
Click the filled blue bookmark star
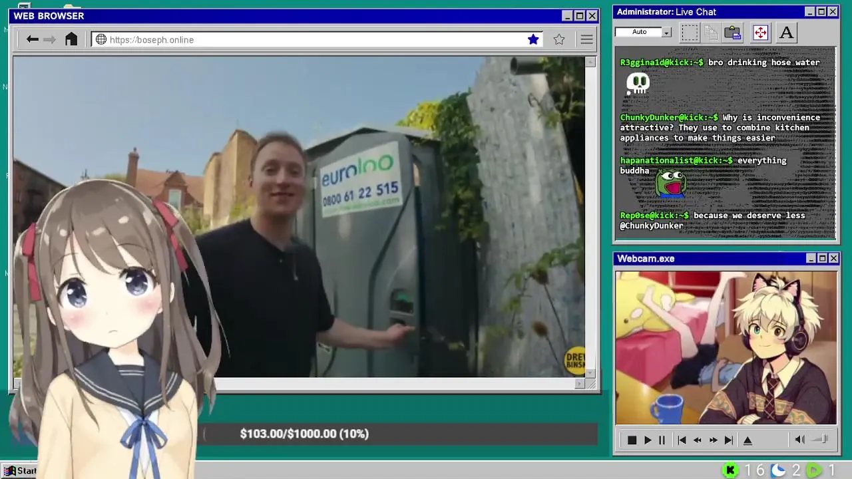click(x=533, y=39)
